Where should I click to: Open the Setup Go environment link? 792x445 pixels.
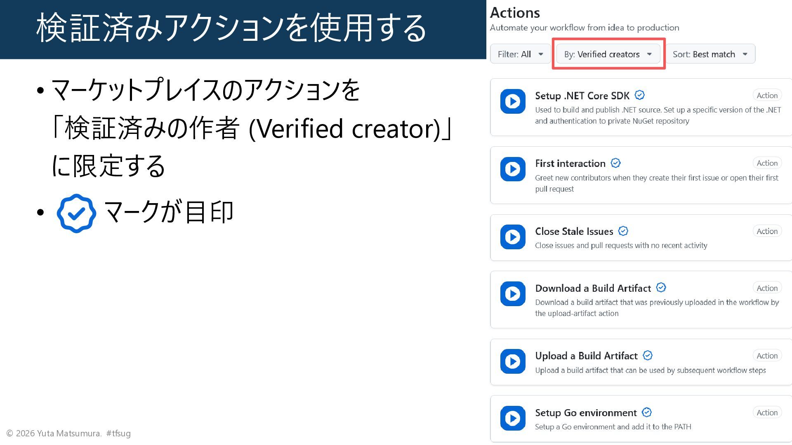[586, 413]
